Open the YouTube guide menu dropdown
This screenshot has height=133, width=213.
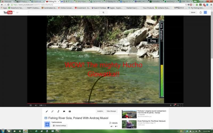pyautogui.click(x=18, y=13)
